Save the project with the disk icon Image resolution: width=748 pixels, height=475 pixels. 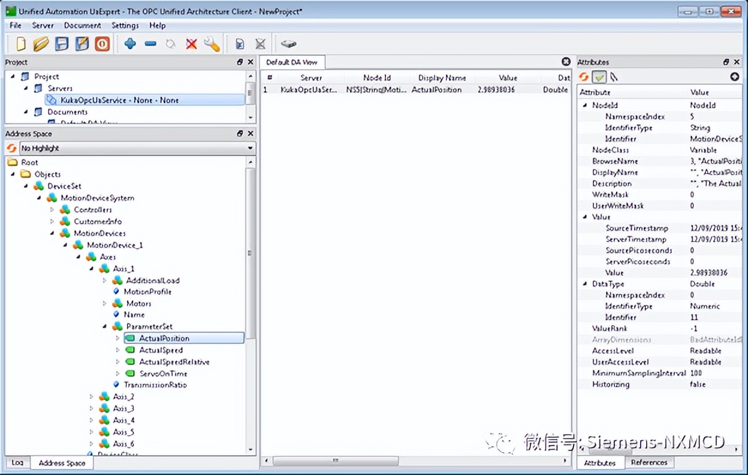(x=62, y=43)
